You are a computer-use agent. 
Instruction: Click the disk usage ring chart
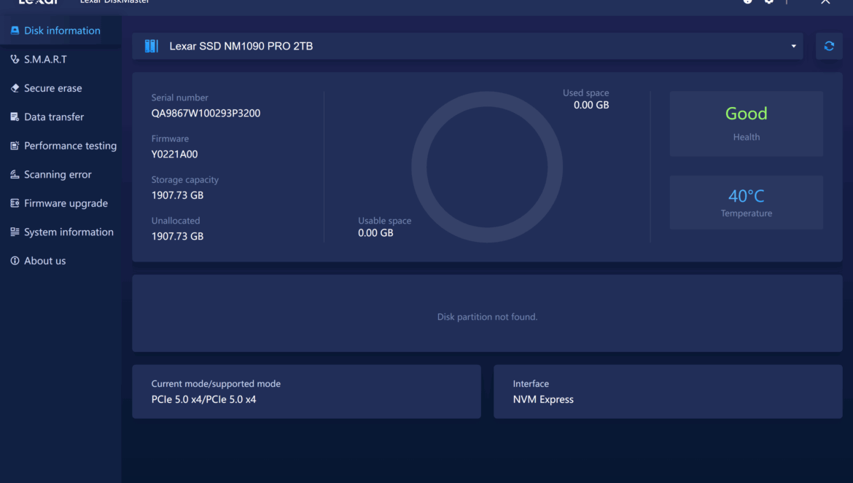(x=487, y=167)
